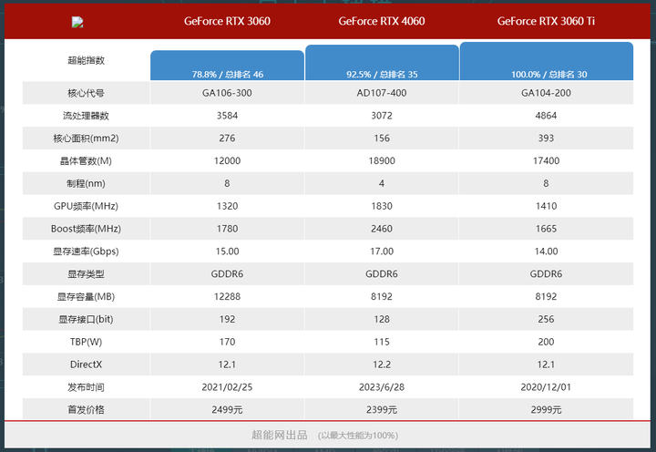Select the GA106-300 core code cell

227,93
